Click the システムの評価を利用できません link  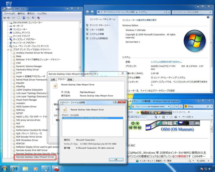(x=166, y=62)
